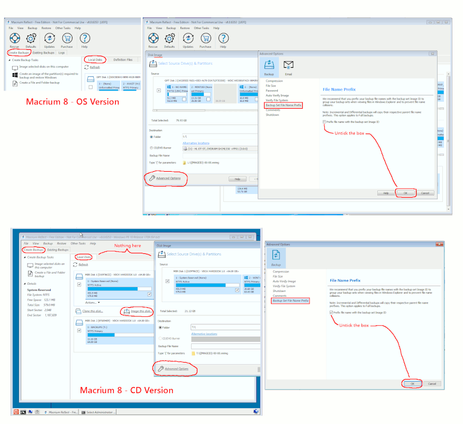Image resolution: width=463 pixels, height=424 pixels.
Task: Tick GPT Disk 1 checkbox in top-left window
Action: point(90,87)
